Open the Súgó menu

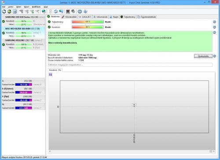coord(46,7)
